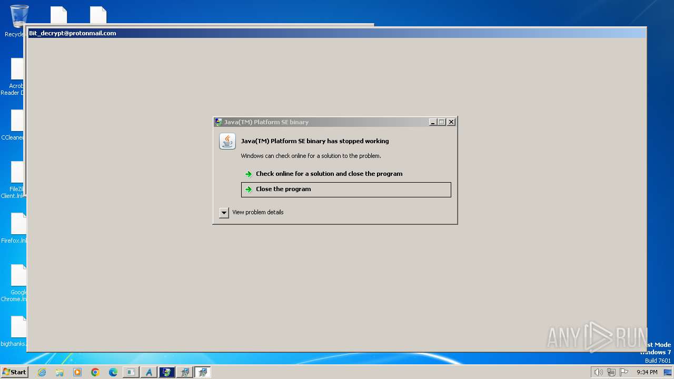Viewport: 674px width, 379px height.
Task: Maximize the Java Platform SE binary dialog
Action: [x=442, y=122]
